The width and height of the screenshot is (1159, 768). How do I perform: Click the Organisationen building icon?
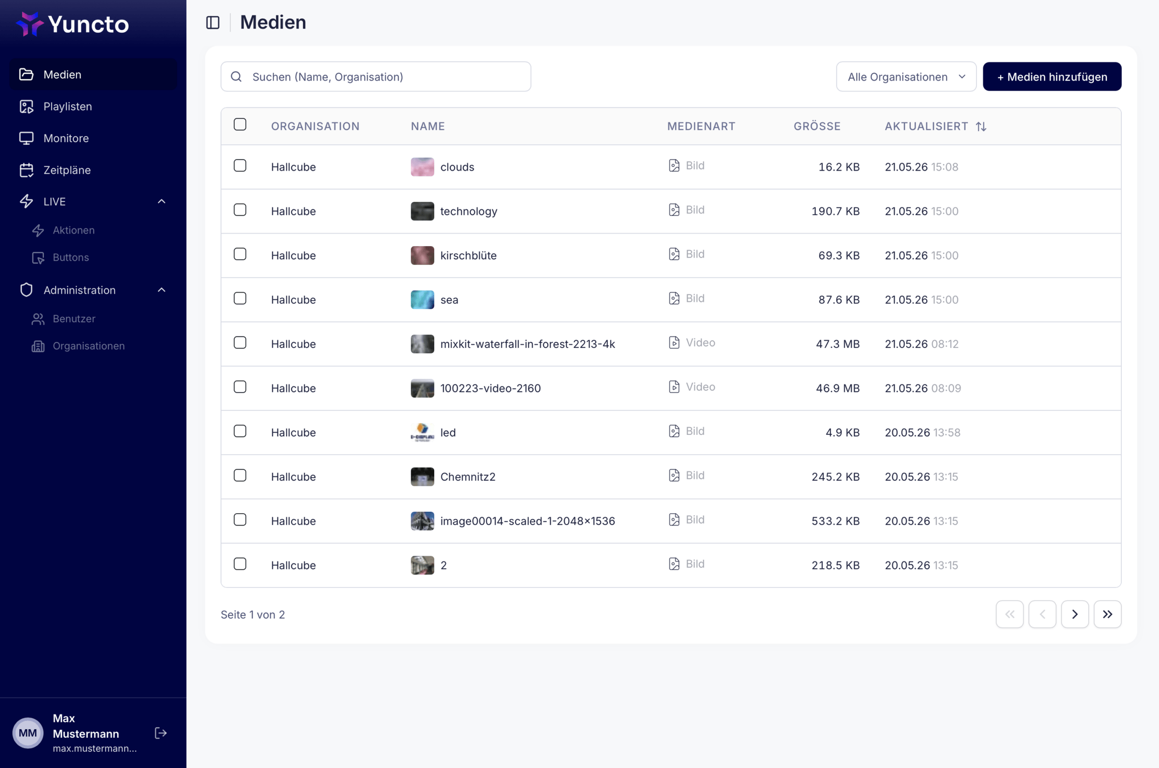point(38,346)
